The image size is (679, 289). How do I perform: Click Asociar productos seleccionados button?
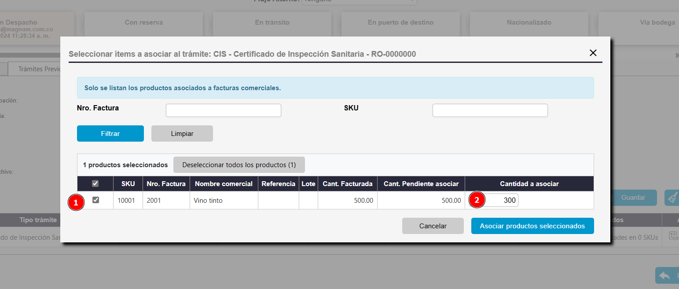[x=532, y=226]
